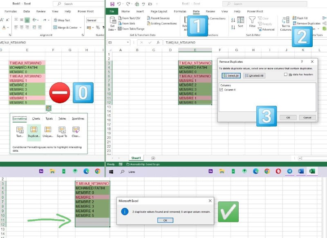Expand the Name Box dropdown showing E3
The width and height of the screenshot is (327, 238).
pos(128,43)
